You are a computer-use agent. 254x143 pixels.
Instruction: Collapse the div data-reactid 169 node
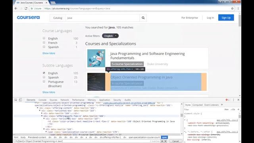click(x=44, y=129)
